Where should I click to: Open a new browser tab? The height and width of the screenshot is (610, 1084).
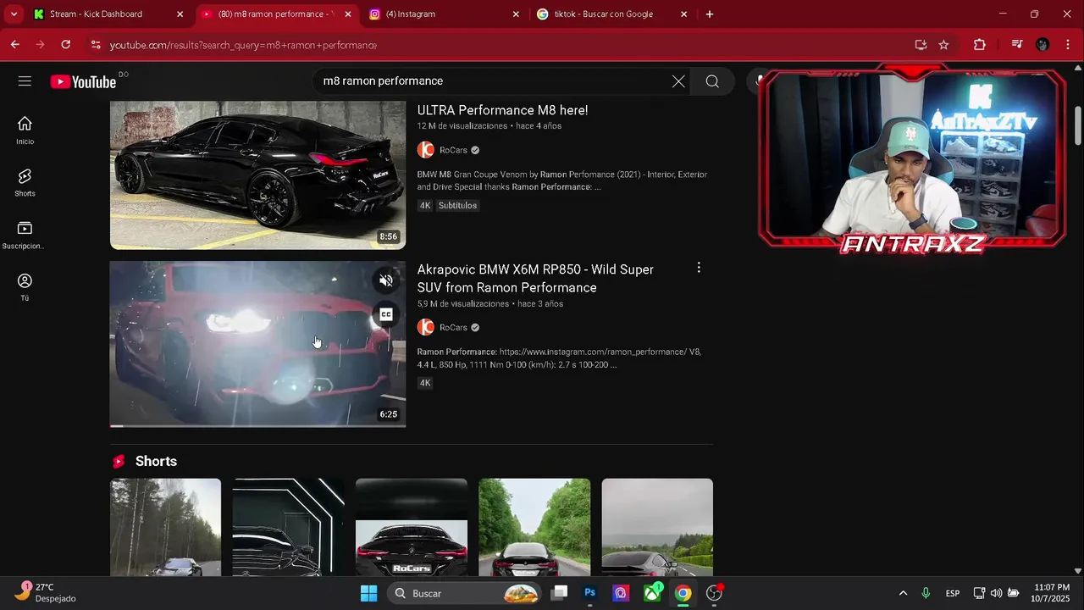coord(710,14)
